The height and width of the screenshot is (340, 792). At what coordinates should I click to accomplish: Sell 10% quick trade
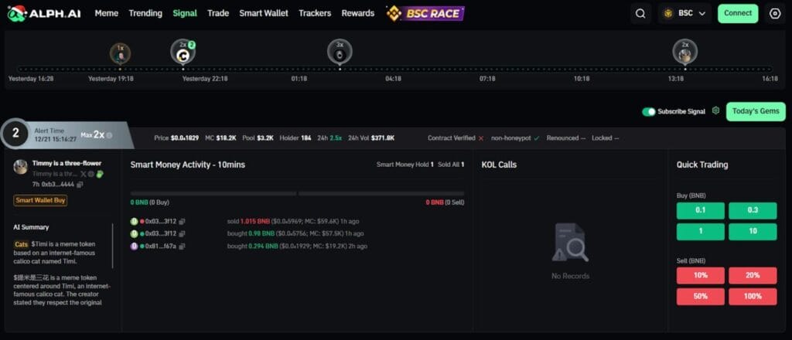[x=701, y=276]
